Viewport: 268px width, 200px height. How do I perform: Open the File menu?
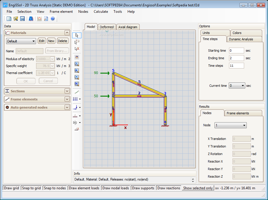point(9,12)
